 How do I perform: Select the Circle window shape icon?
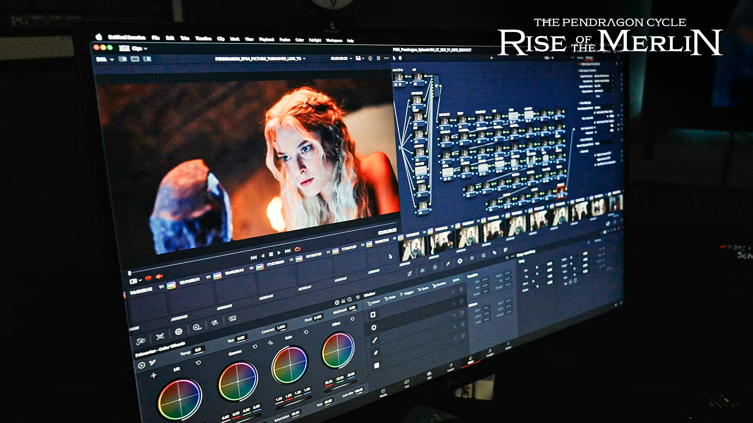point(374,327)
